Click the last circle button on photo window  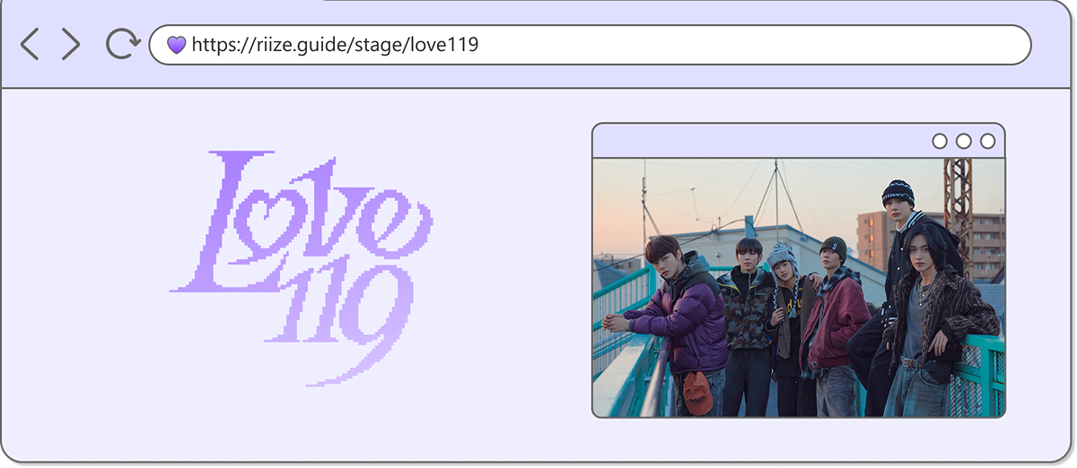[987, 141]
